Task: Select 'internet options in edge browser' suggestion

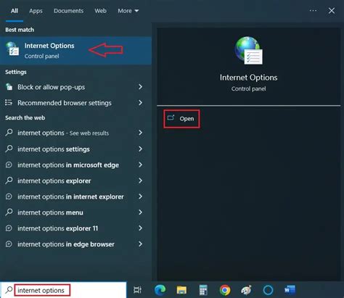Action: 75,244
